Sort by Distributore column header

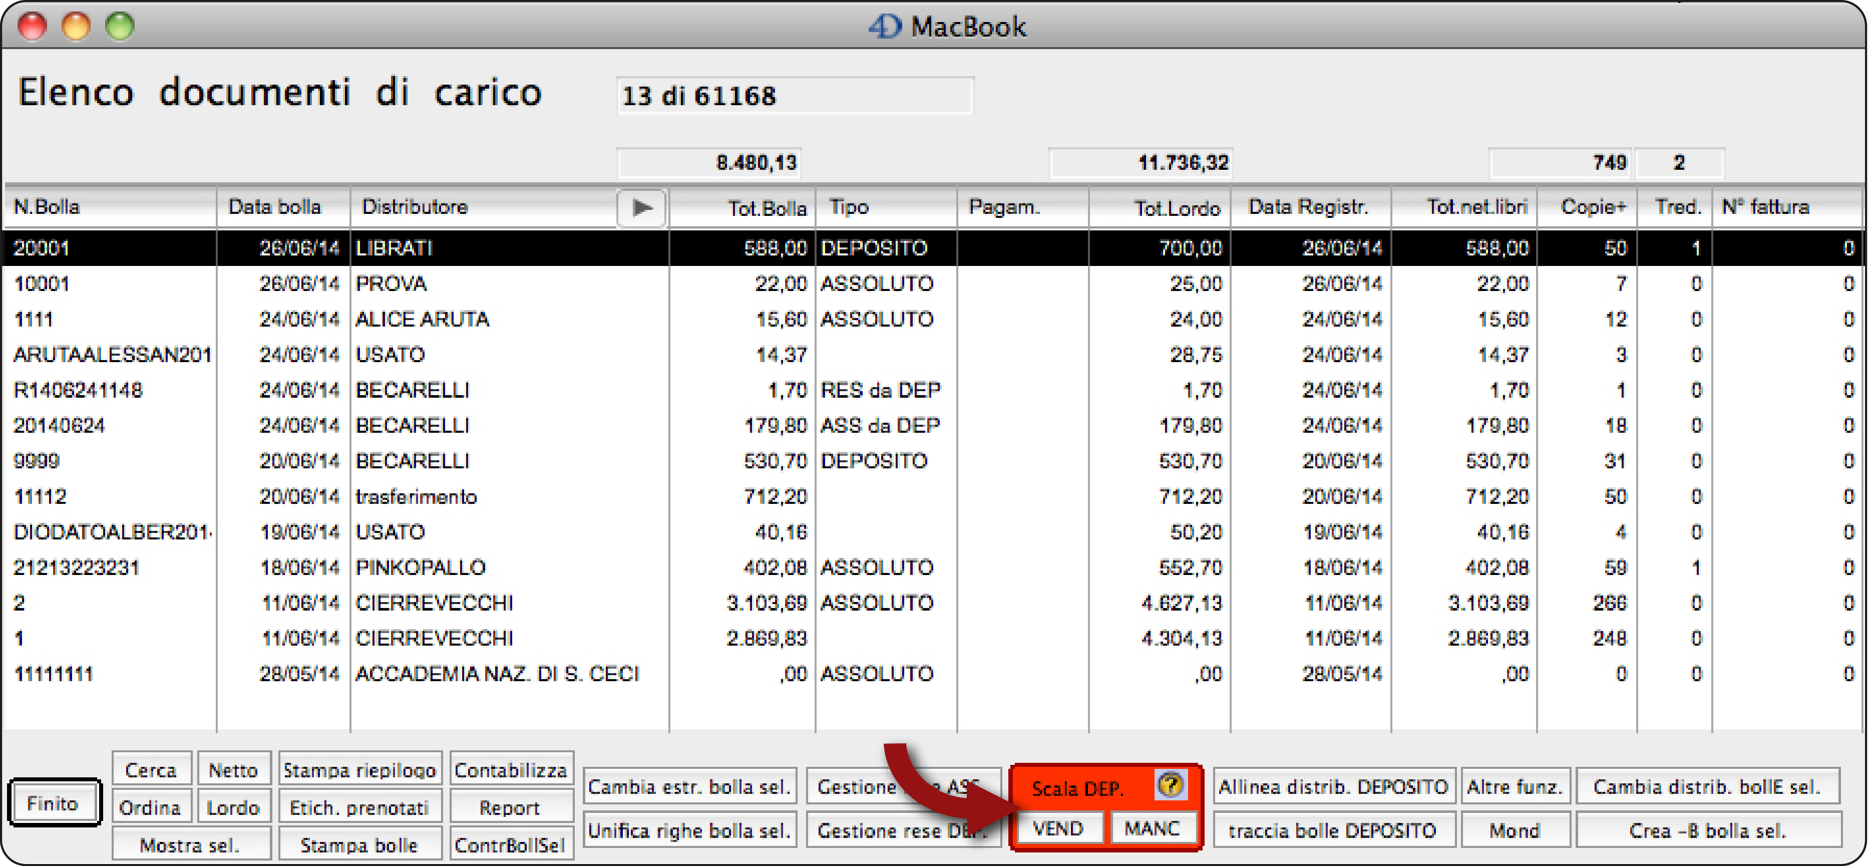(x=484, y=207)
